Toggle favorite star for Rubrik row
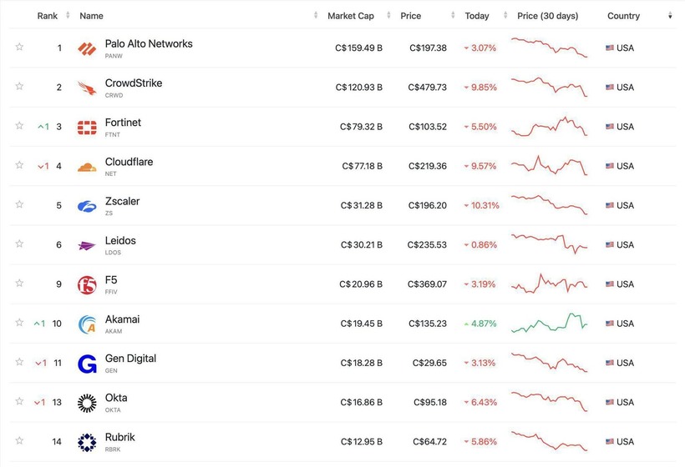This screenshot has height=467, width=685. 19,441
